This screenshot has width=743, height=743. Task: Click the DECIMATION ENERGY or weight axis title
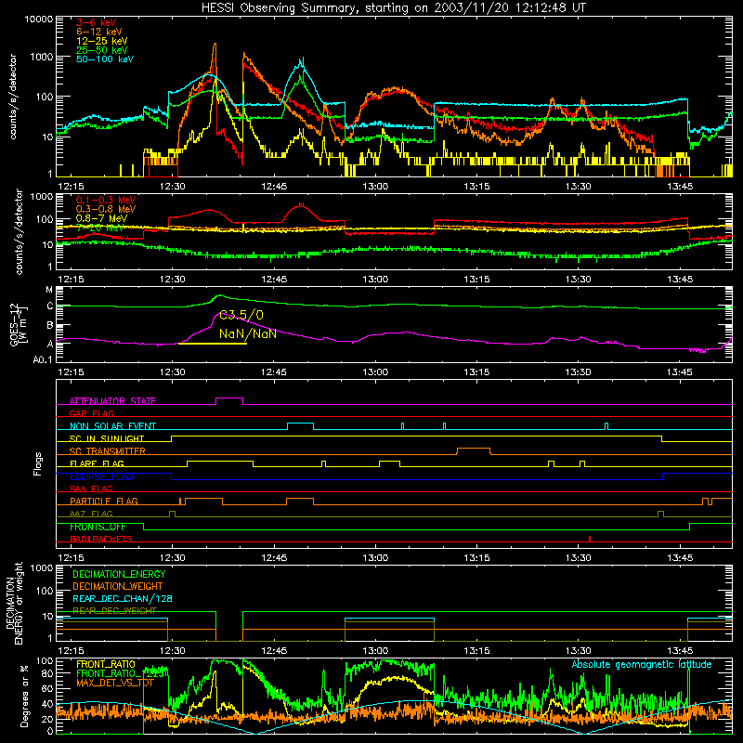(14, 603)
